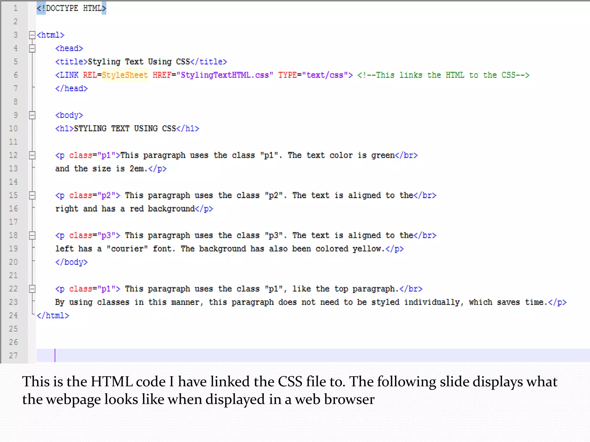The height and width of the screenshot is (442, 590).
Task: Collapse the head section fold marker
Action: click(32, 48)
